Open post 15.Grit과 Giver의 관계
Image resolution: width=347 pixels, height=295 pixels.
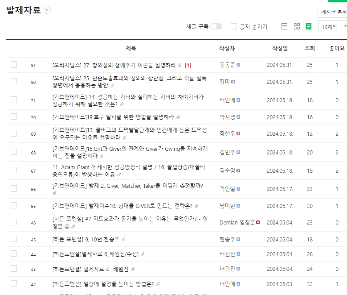130,152
